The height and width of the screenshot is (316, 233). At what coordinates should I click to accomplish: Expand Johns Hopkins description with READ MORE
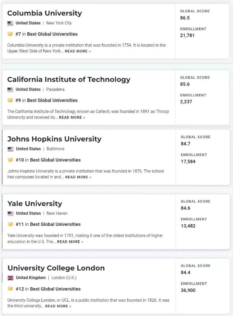pyautogui.click(x=78, y=177)
